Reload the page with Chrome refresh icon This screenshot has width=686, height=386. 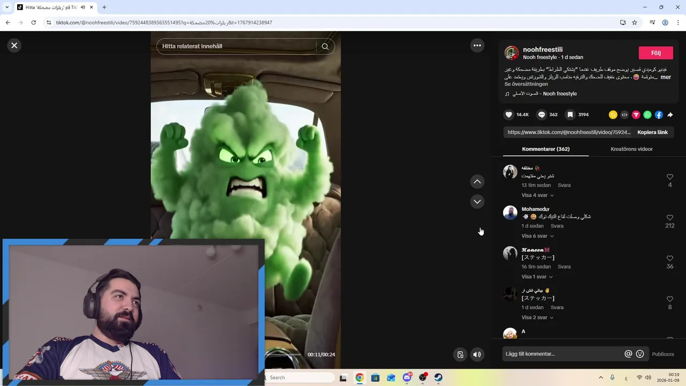[33, 23]
